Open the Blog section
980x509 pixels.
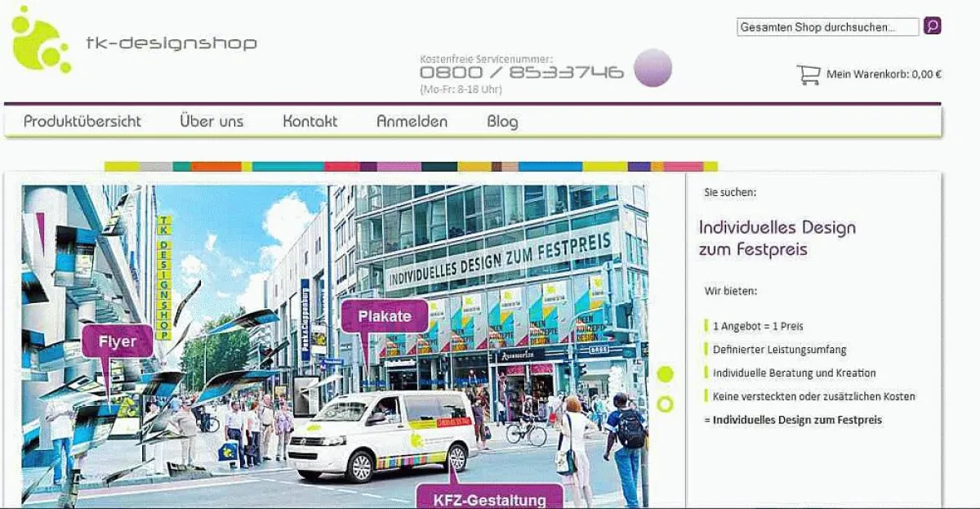pos(501,121)
